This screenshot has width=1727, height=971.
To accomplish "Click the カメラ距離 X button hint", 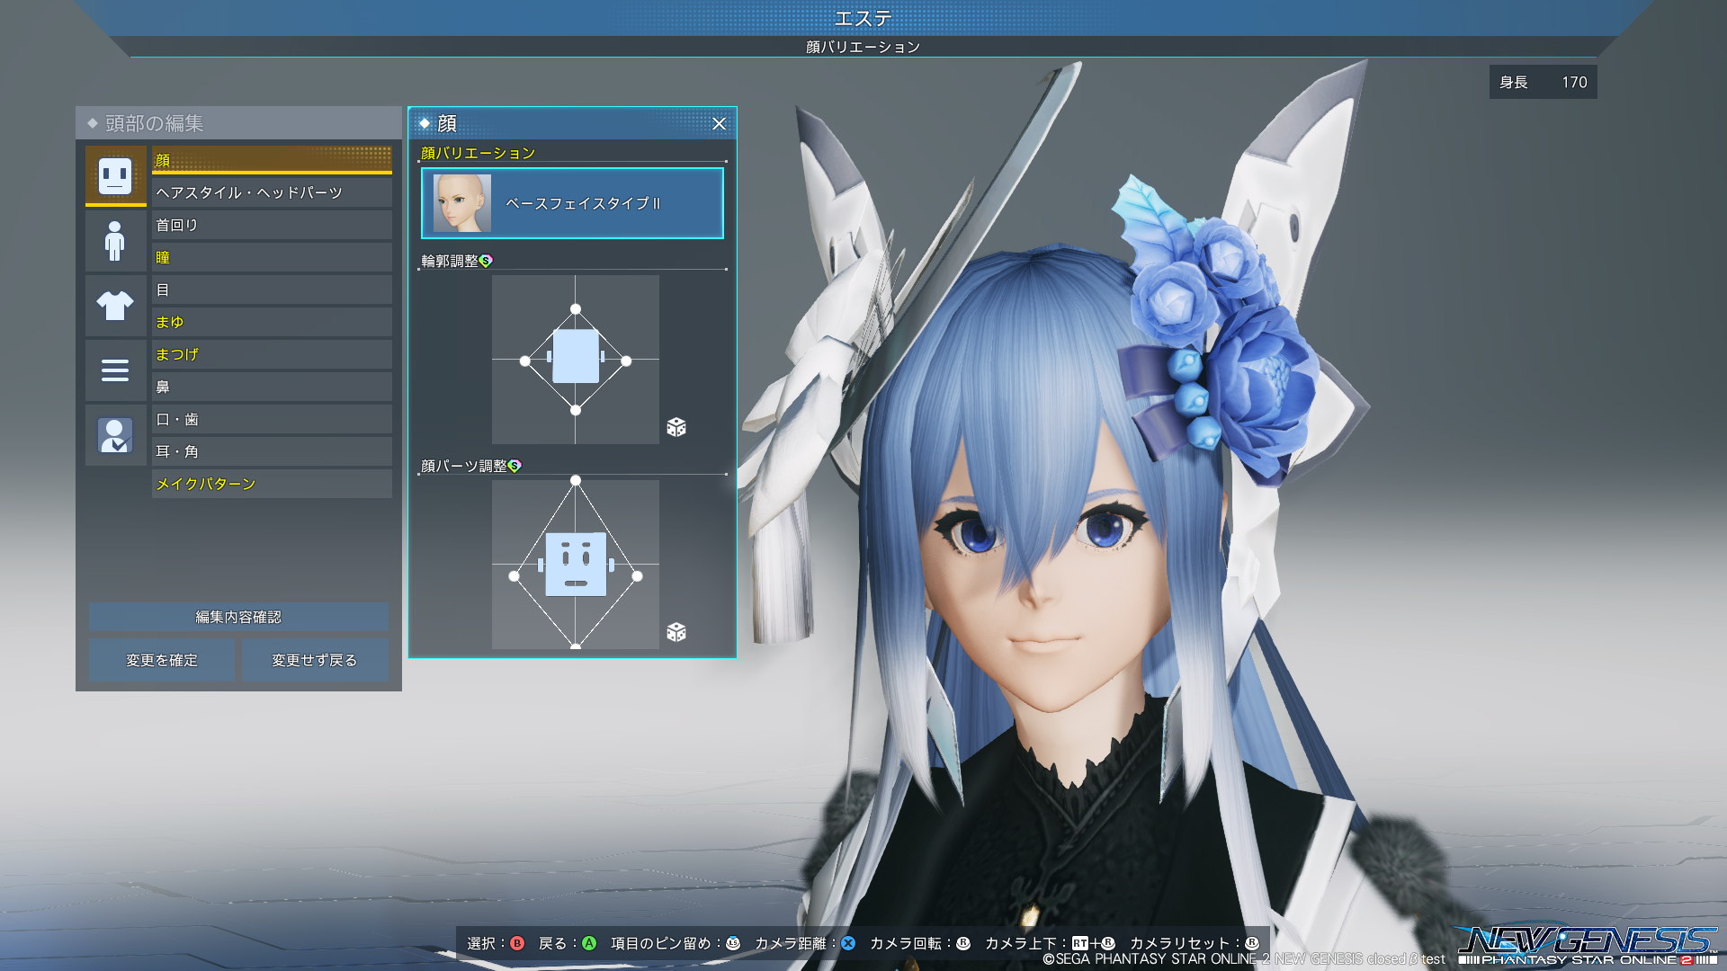I will (x=805, y=943).
